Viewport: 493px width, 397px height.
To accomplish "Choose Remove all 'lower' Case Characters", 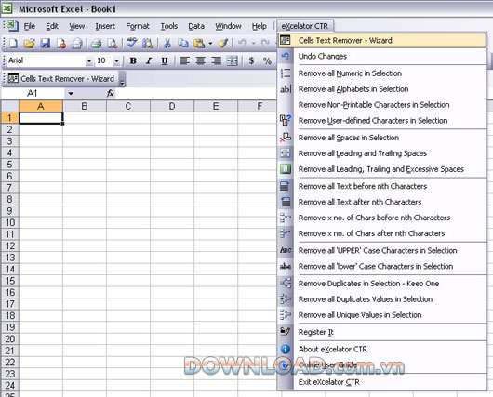I will click(382, 266).
